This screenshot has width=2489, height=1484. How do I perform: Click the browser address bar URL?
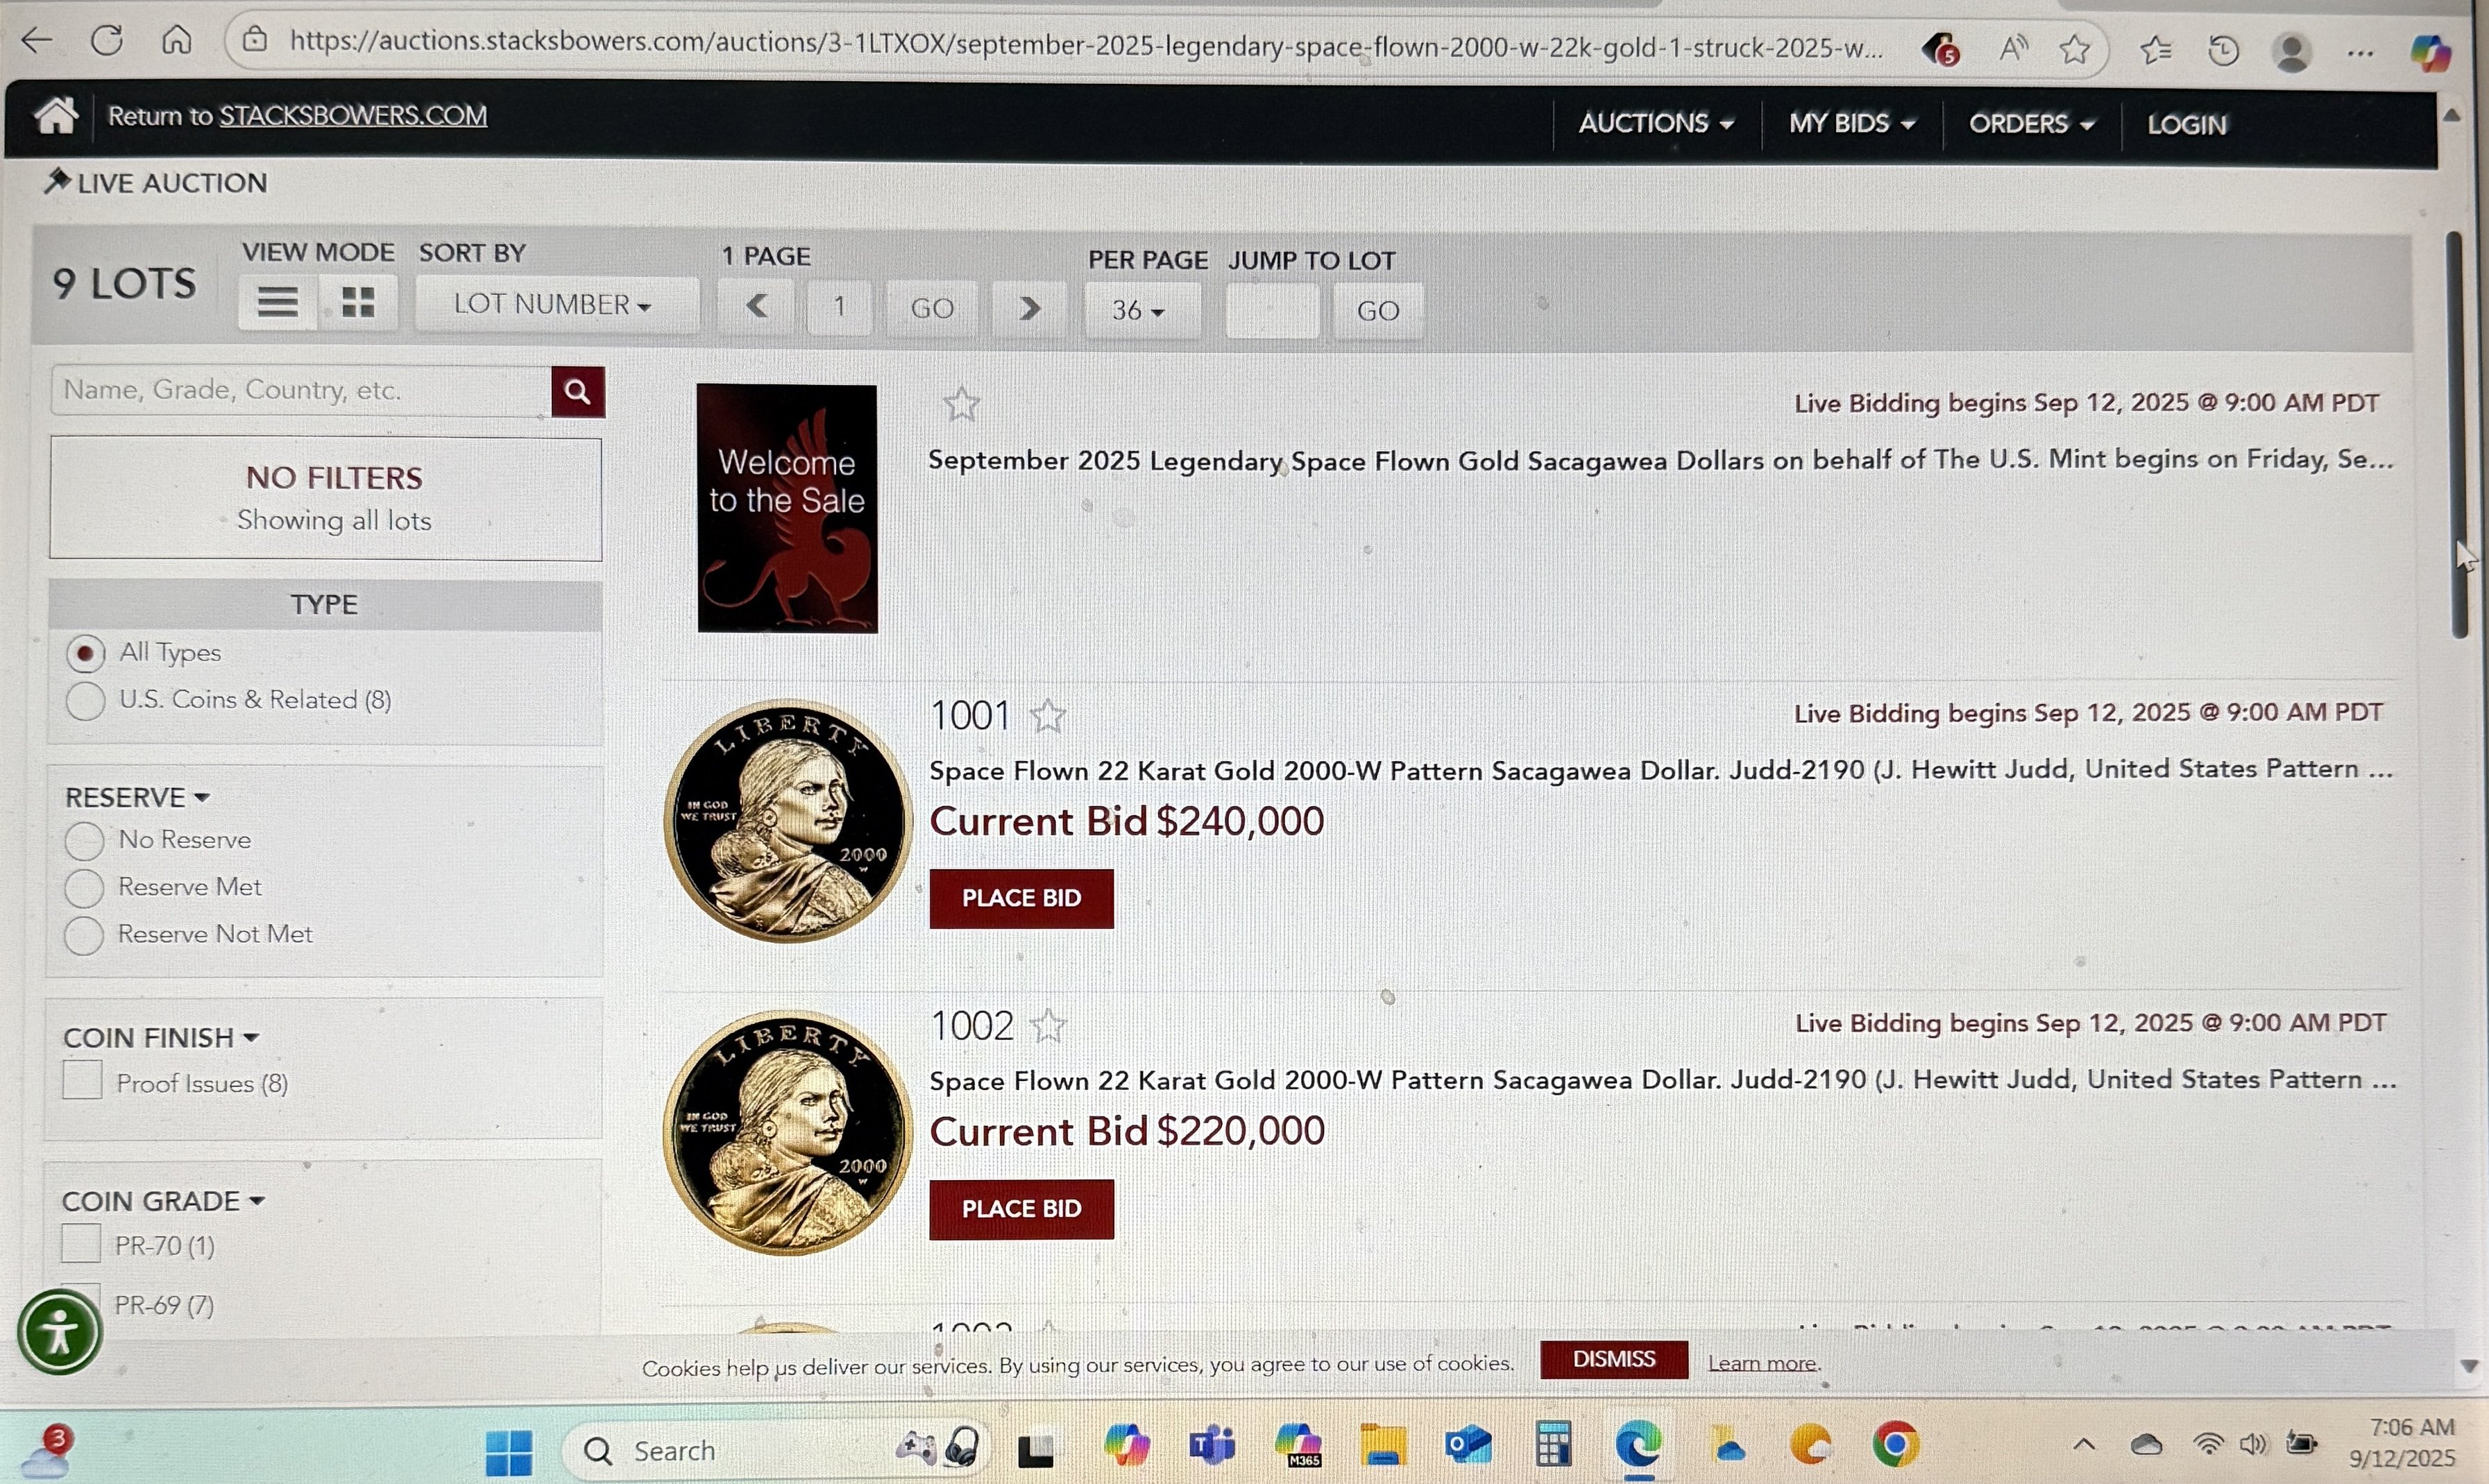coord(1086,44)
